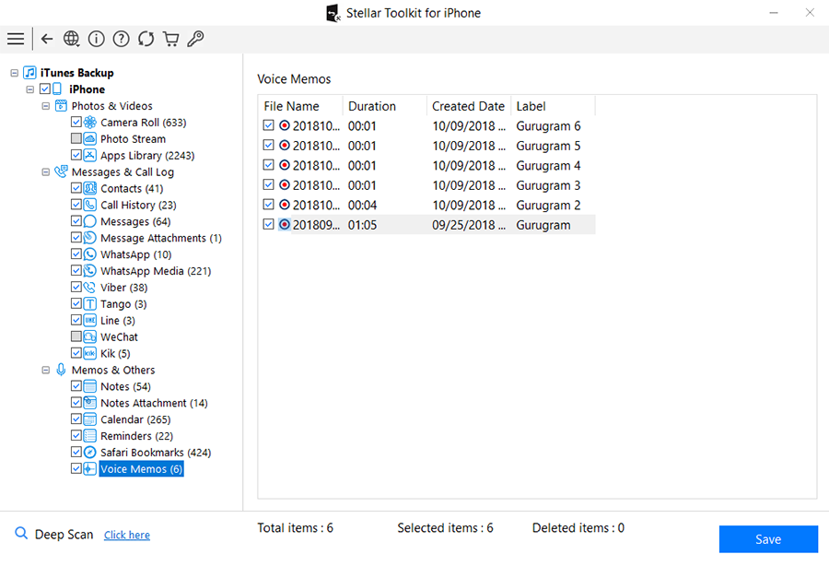This screenshot has height=566, width=829.
Task: Click the Tango icon
Action: (x=90, y=303)
